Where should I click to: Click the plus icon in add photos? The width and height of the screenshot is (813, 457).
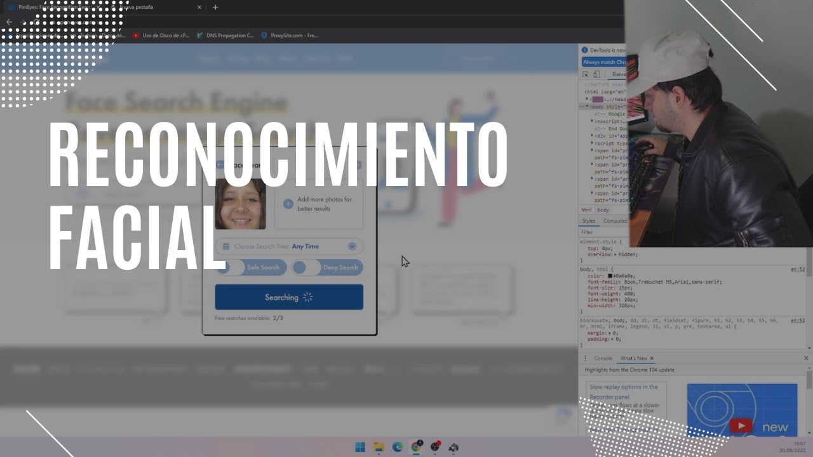288,204
